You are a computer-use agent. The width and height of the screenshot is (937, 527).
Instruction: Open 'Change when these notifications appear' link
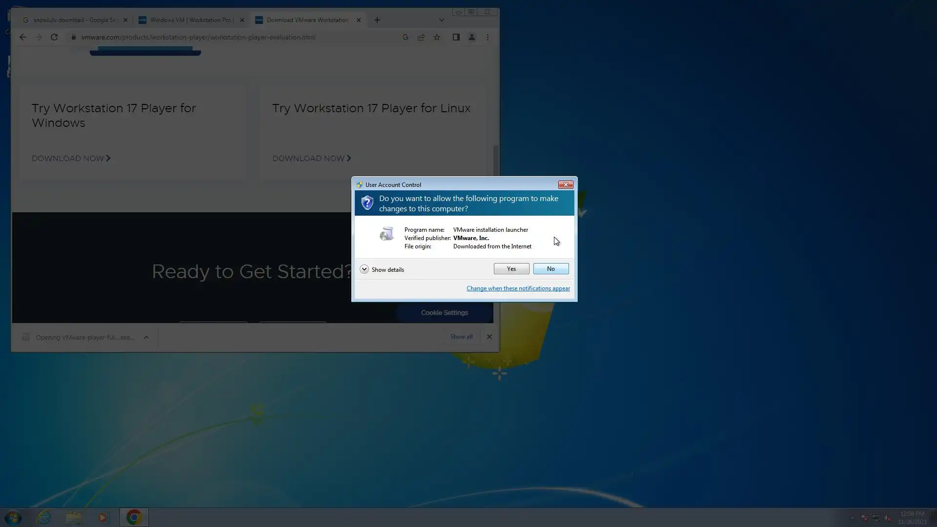(518, 288)
